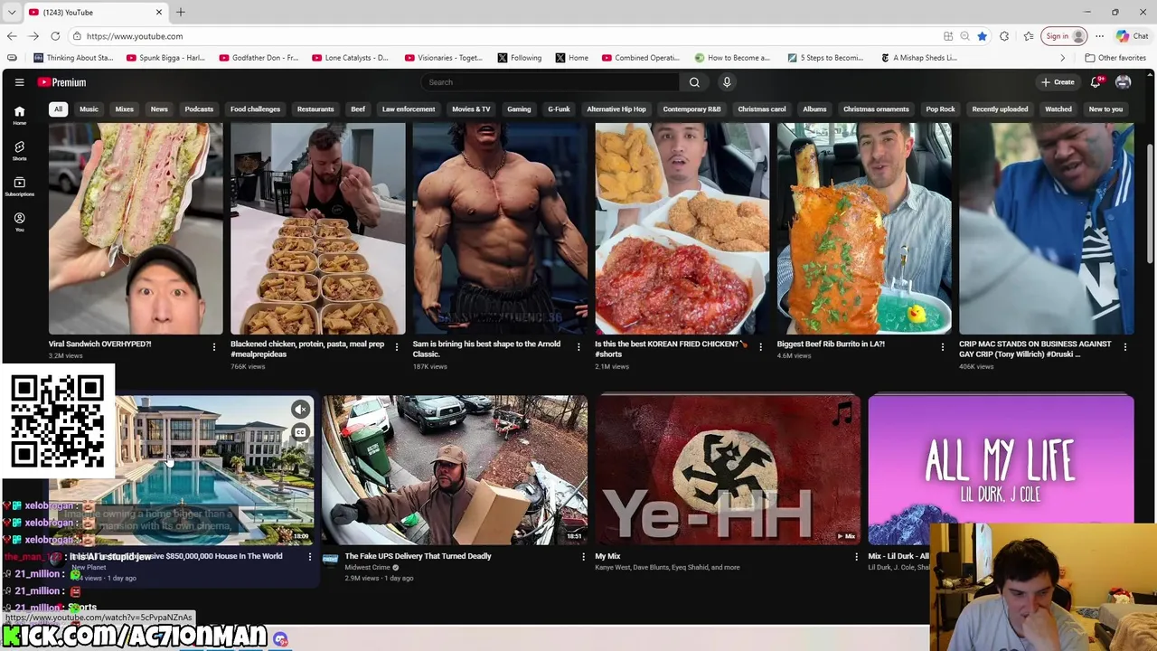The width and height of the screenshot is (1157, 651).
Task: Open the You section in sidebar
Action: coord(19,222)
